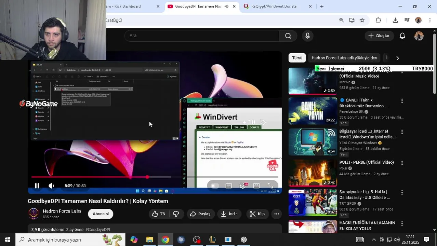Open video player settings gear

tap(242, 186)
